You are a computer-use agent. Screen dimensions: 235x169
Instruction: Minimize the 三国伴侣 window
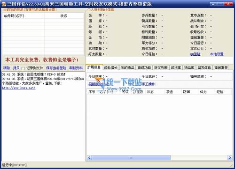click(213, 4)
